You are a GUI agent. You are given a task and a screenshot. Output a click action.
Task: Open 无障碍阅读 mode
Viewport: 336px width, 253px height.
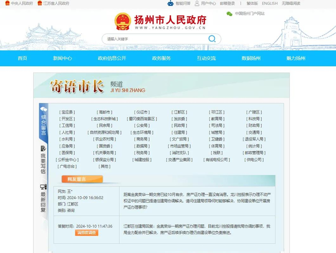click(x=291, y=3)
